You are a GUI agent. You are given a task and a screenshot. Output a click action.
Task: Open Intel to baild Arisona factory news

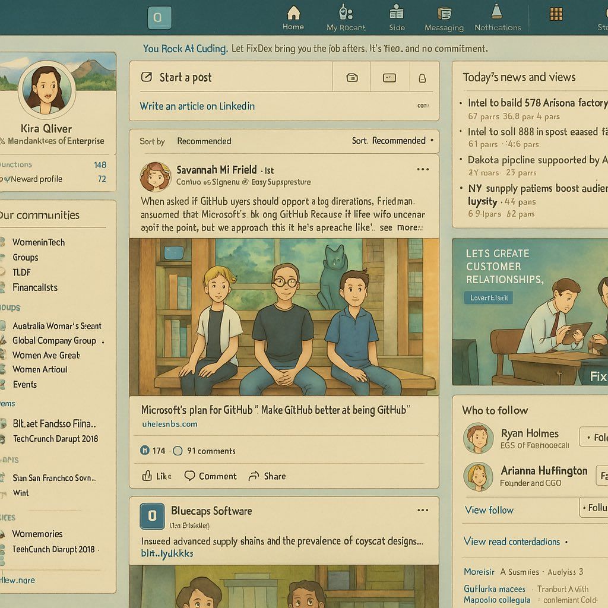537,103
